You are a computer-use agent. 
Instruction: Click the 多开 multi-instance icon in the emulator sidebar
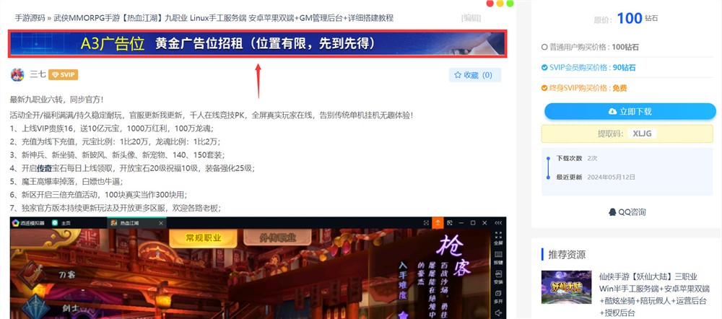498,297
